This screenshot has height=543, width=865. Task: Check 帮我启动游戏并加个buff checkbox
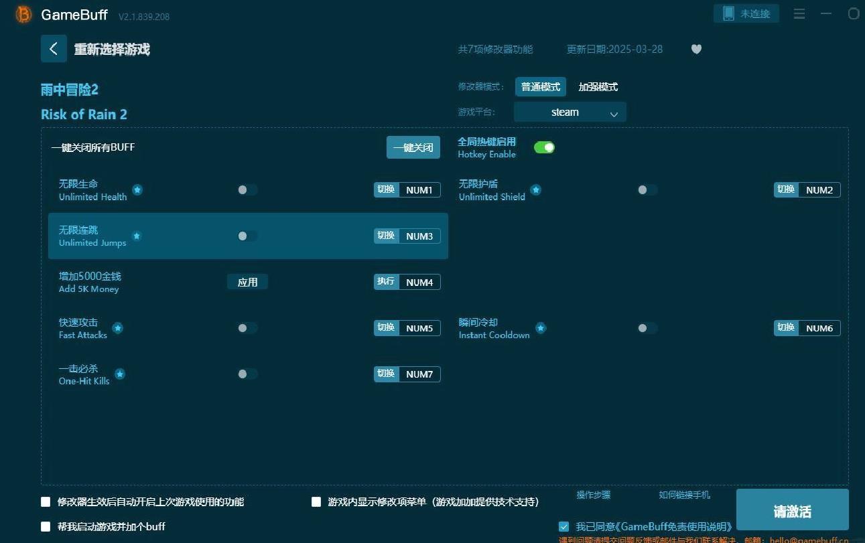click(46, 526)
